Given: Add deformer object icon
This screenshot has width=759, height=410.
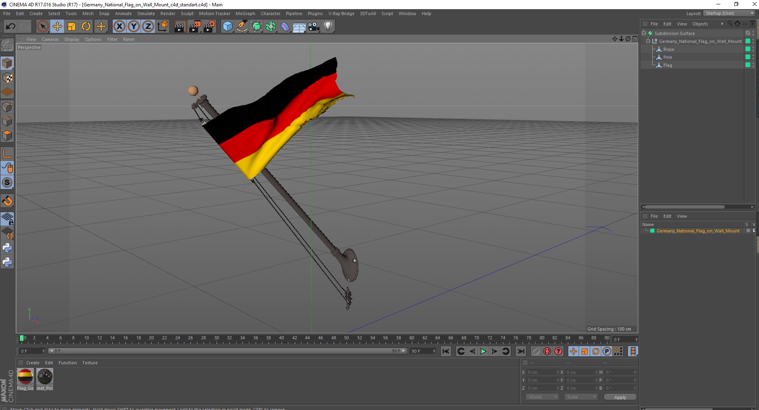Looking at the screenshot, I should tap(285, 27).
